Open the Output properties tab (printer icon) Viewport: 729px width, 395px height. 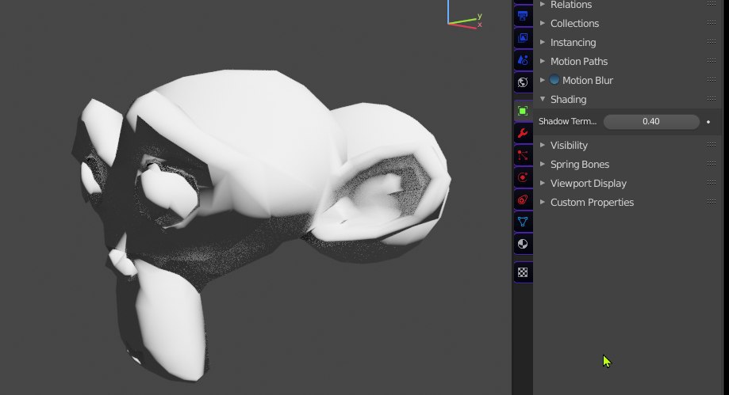pyautogui.click(x=523, y=16)
